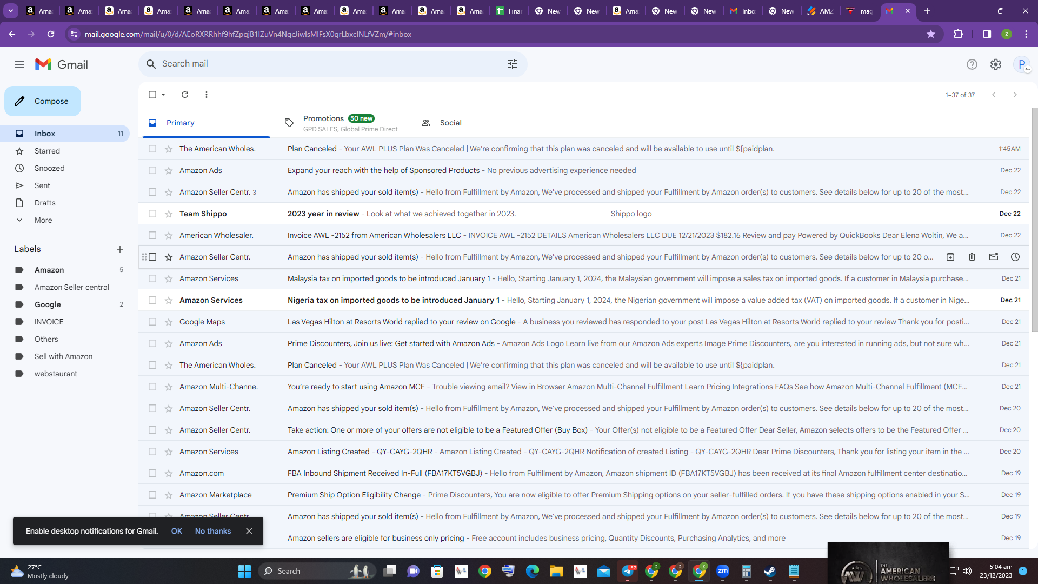
Task: Open Zoom from the taskbar
Action: tap(723, 571)
